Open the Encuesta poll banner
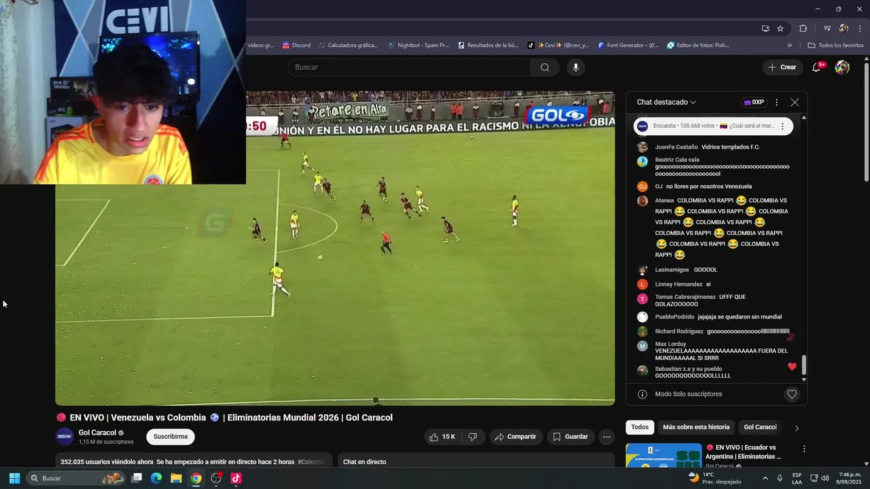The height and width of the screenshot is (489, 870). tap(712, 126)
